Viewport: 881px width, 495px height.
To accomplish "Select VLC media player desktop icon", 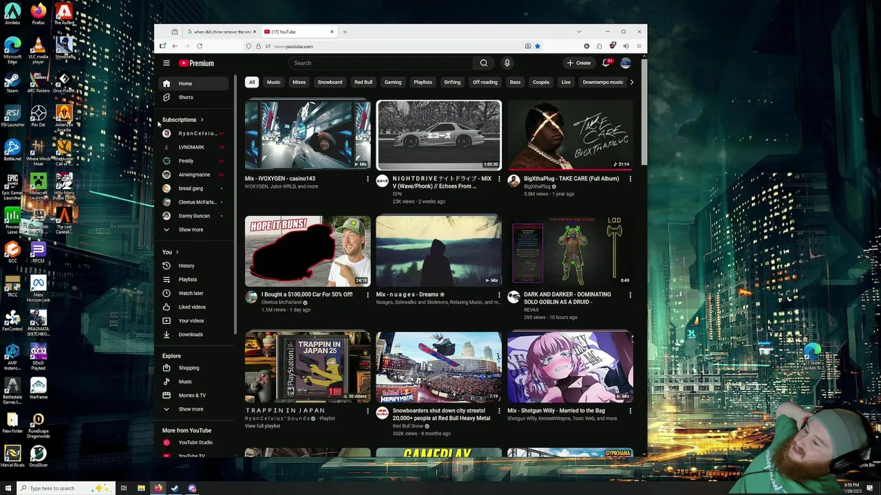I will coord(39,50).
